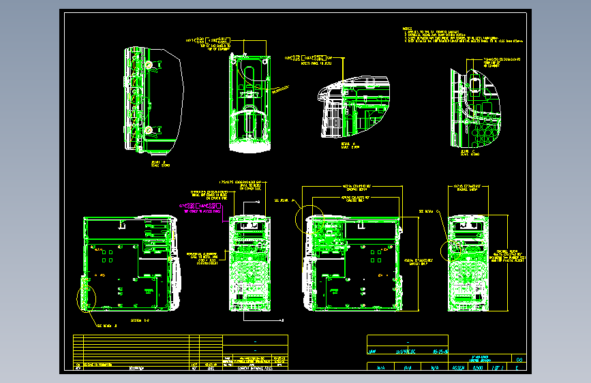Select the narrow front view beside the SEE DETAIL C callout
Viewport: 591px width, 383px height.
[x=468, y=263]
